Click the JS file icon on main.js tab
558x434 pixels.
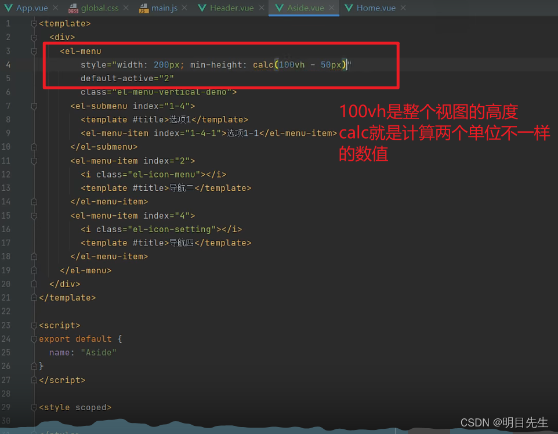click(x=143, y=8)
